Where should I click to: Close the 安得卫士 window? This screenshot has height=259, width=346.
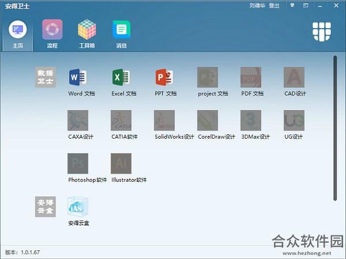pyautogui.click(x=336, y=6)
